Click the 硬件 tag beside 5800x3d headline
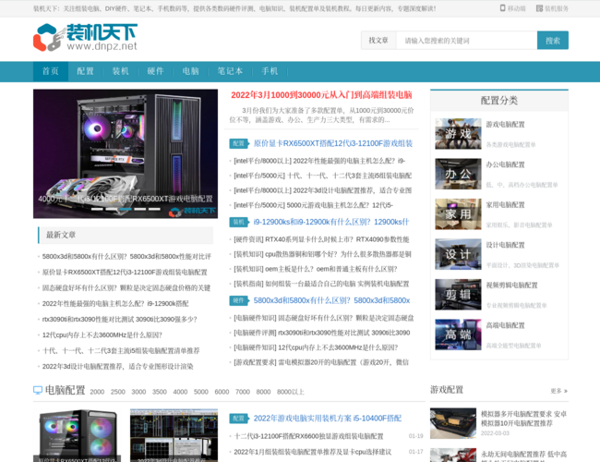Viewport: 600px width, 462px height. point(239,300)
